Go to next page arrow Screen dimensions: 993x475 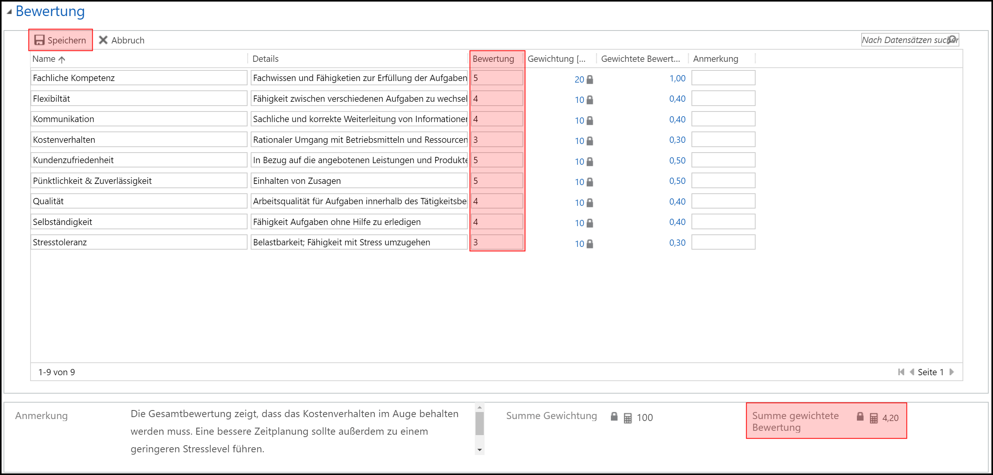tap(952, 372)
